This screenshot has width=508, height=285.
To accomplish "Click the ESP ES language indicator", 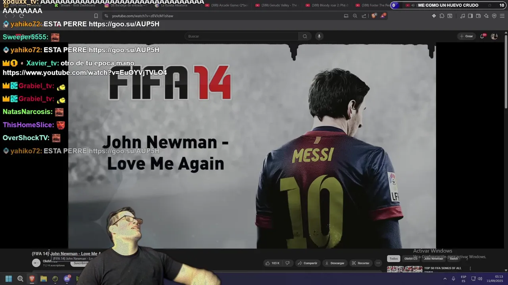I will [x=464, y=279].
